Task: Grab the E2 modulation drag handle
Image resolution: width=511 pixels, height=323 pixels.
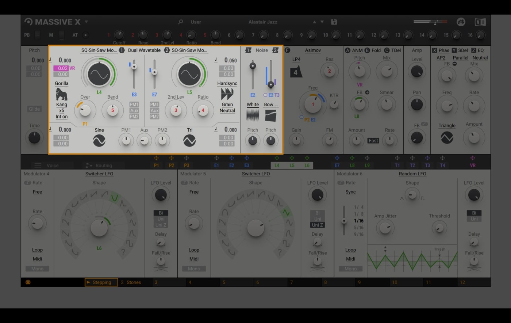Action: click(231, 158)
